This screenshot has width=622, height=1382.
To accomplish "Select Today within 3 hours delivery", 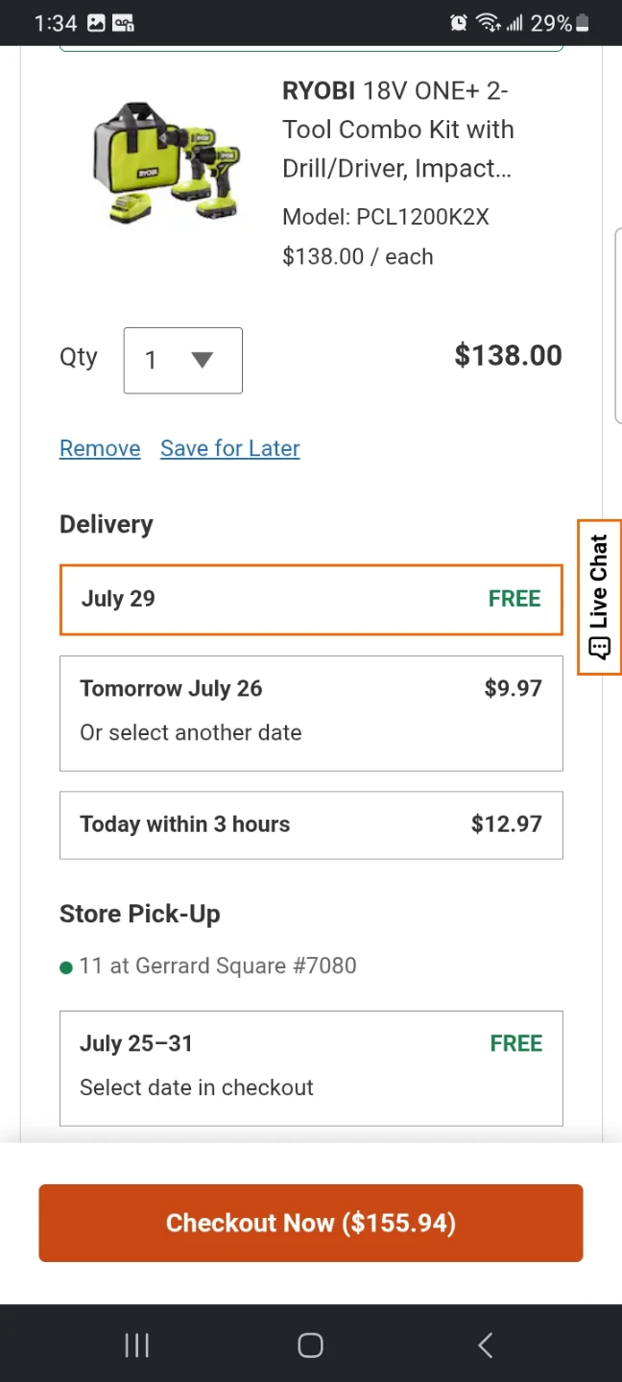I will pos(311,825).
